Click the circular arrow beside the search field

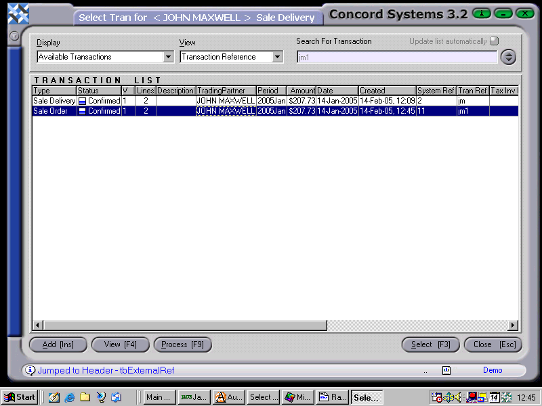[508, 57]
